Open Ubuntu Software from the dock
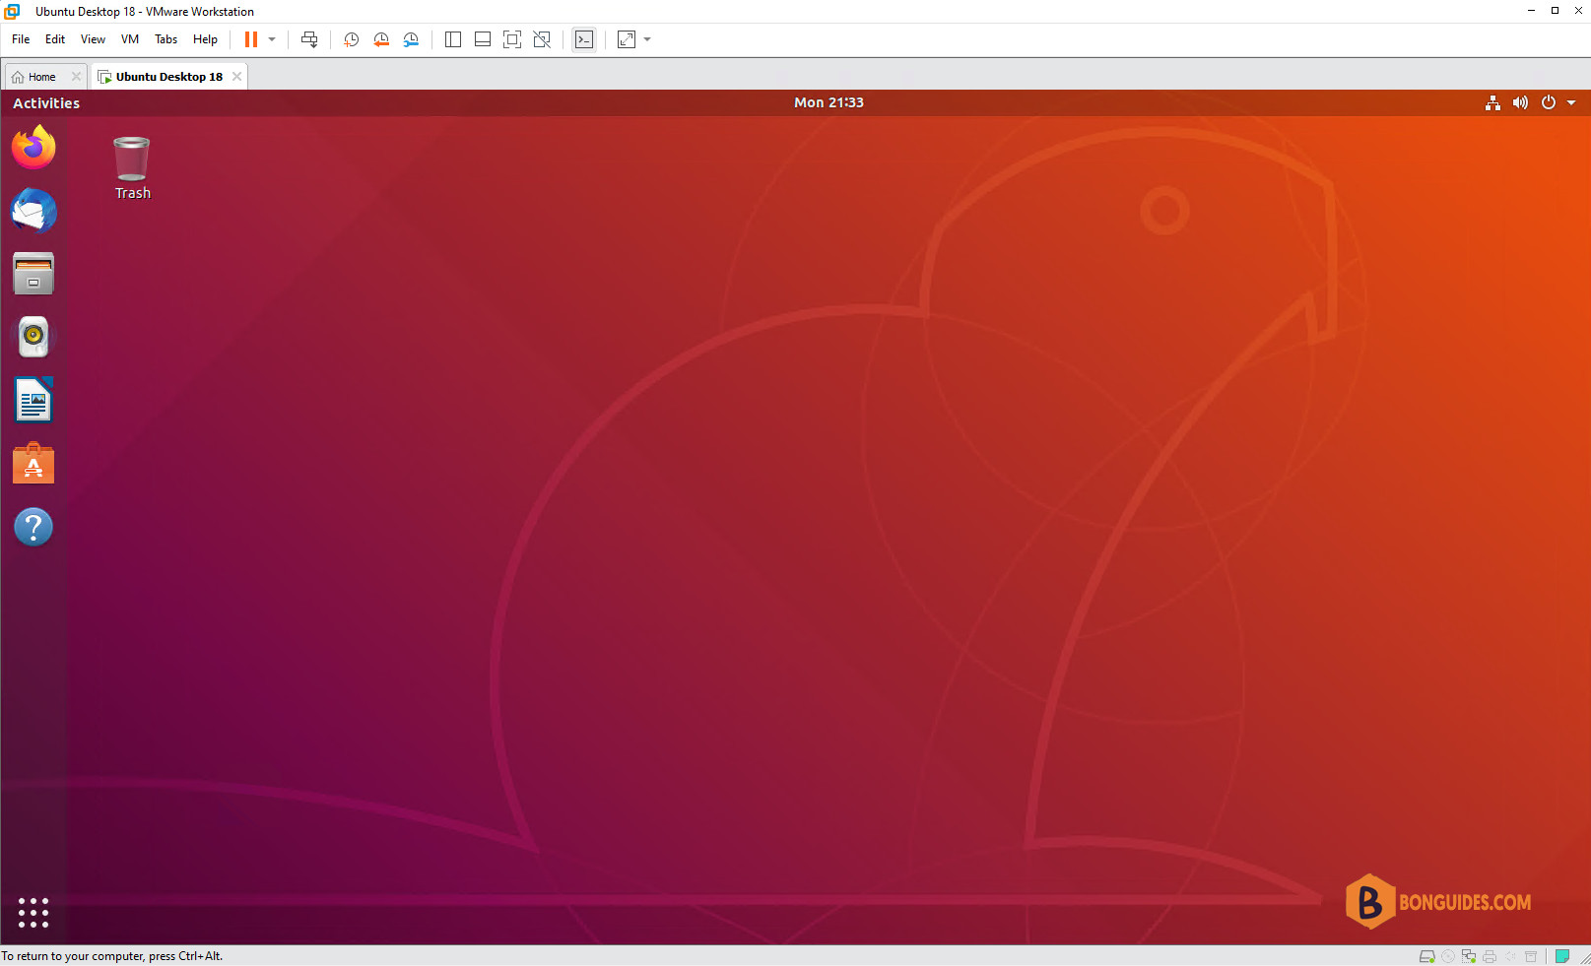The height and width of the screenshot is (966, 1591). (x=33, y=463)
